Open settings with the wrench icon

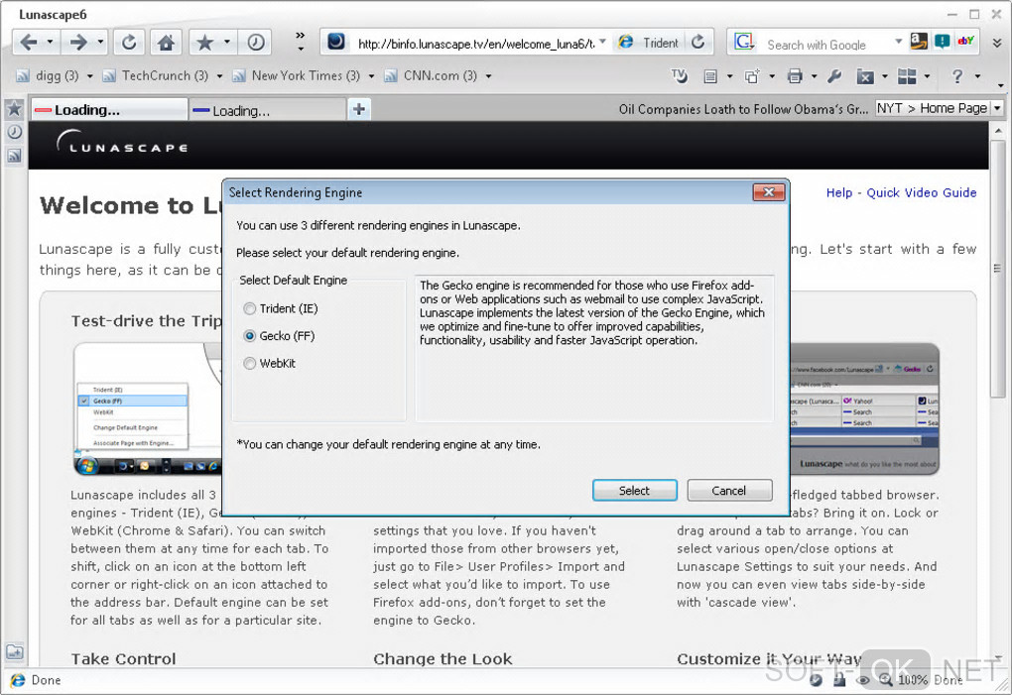(834, 76)
